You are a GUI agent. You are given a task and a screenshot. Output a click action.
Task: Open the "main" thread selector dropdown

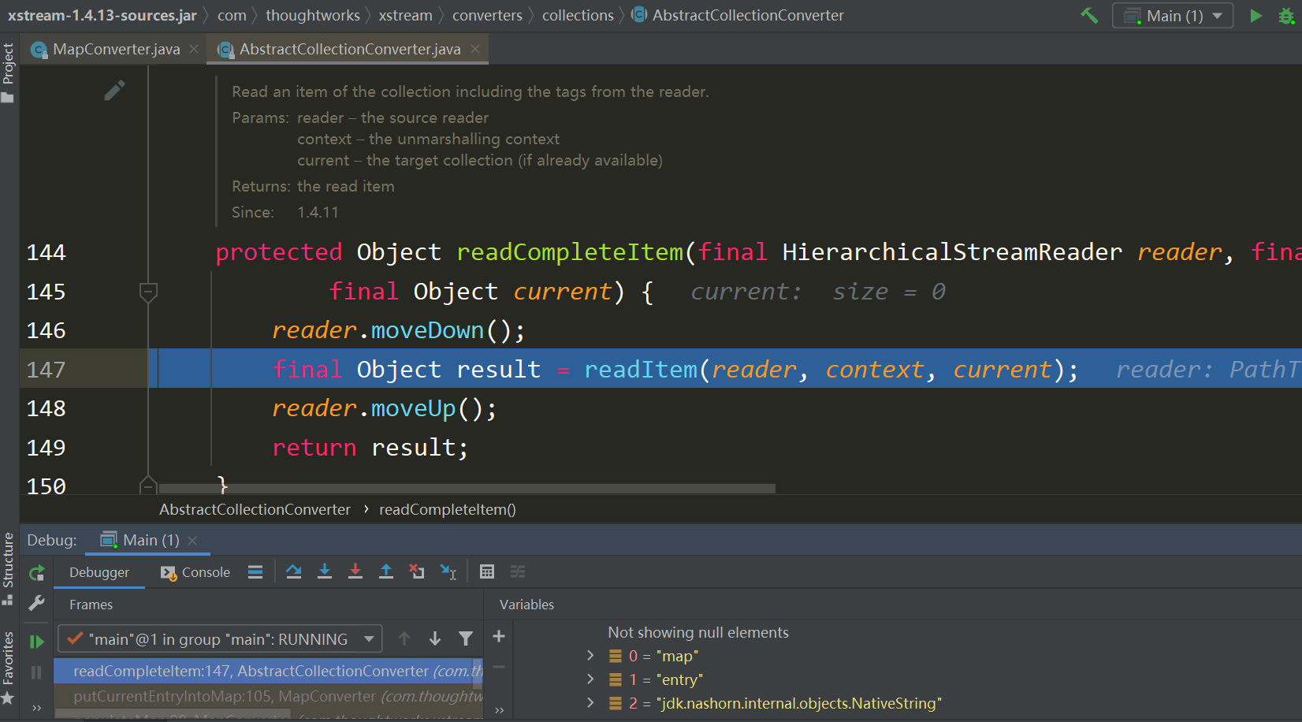coord(369,638)
